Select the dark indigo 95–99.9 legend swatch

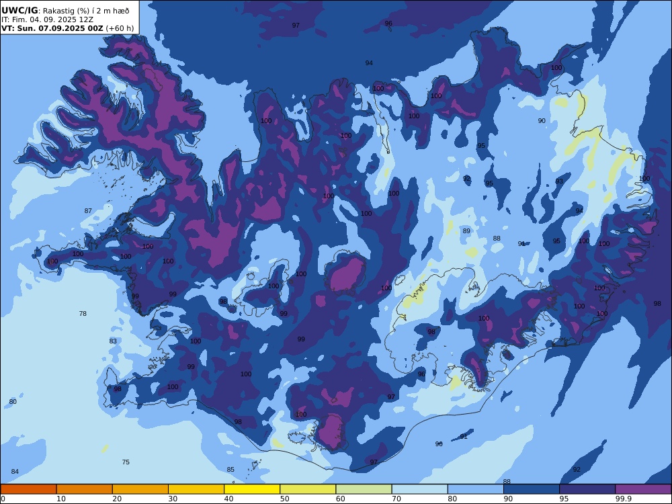coord(587,489)
